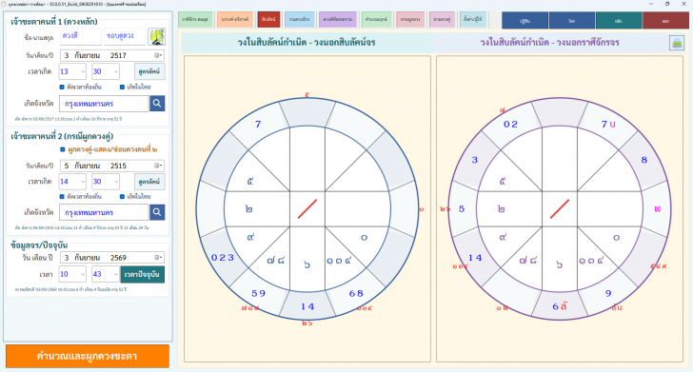The height and width of the screenshot is (372, 693).
Task: Toggle เกิดในไทย checkbox for person 1
Action: click(x=123, y=87)
